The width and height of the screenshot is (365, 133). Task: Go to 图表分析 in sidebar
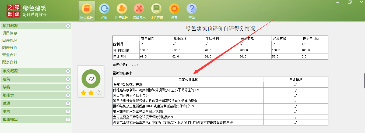[x=10, y=48]
